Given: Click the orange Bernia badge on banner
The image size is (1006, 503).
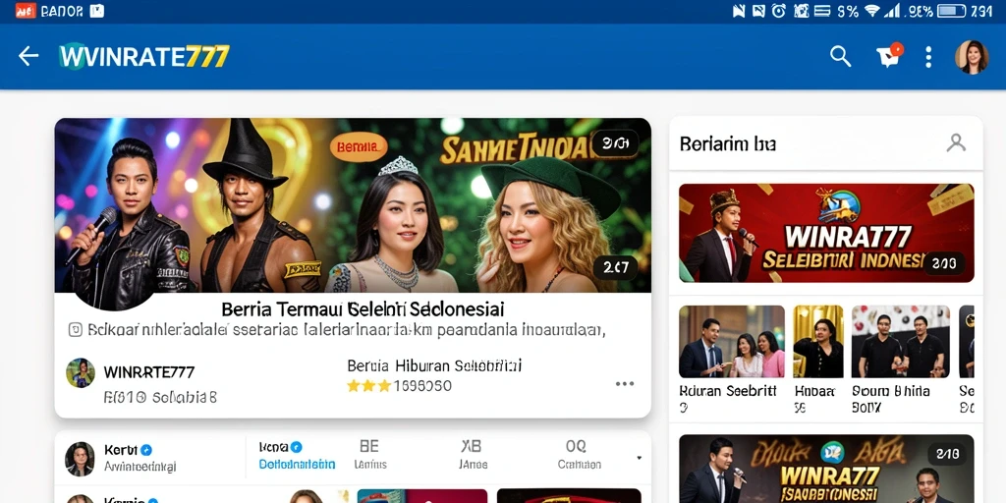Looking at the screenshot, I should click(x=359, y=146).
